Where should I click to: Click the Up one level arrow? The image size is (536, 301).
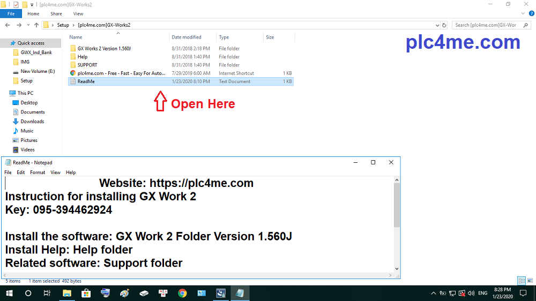[36, 25]
